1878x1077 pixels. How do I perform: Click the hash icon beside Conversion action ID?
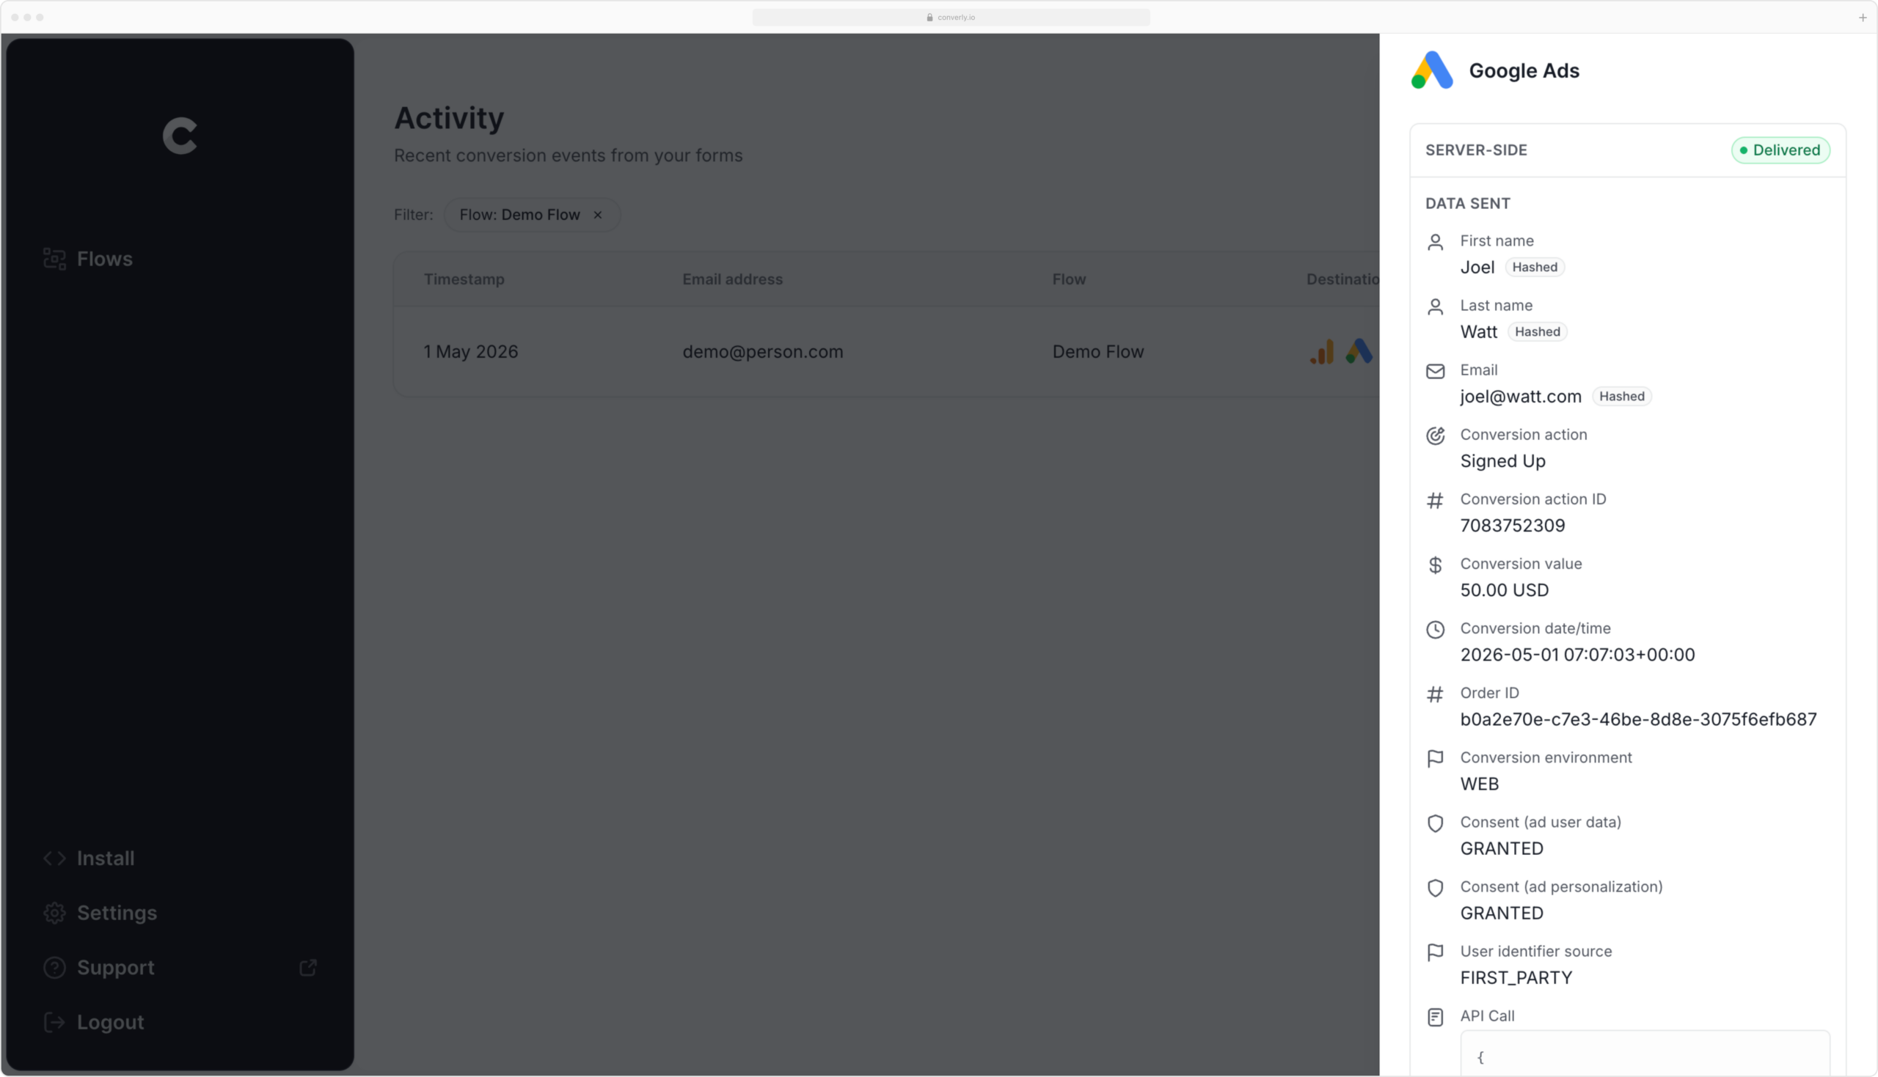point(1436,501)
